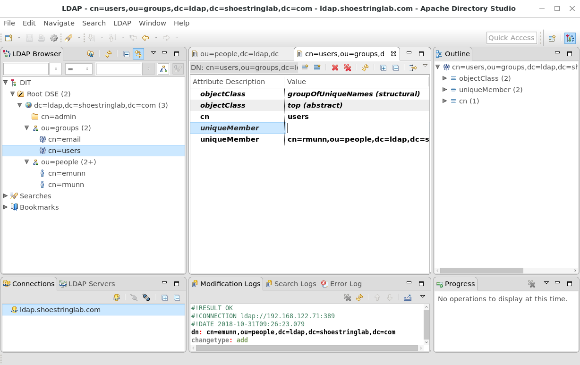The height and width of the screenshot is (365, 580).
Task: Expand uniqueMember (2) in Outline
Action: (445, 90)
